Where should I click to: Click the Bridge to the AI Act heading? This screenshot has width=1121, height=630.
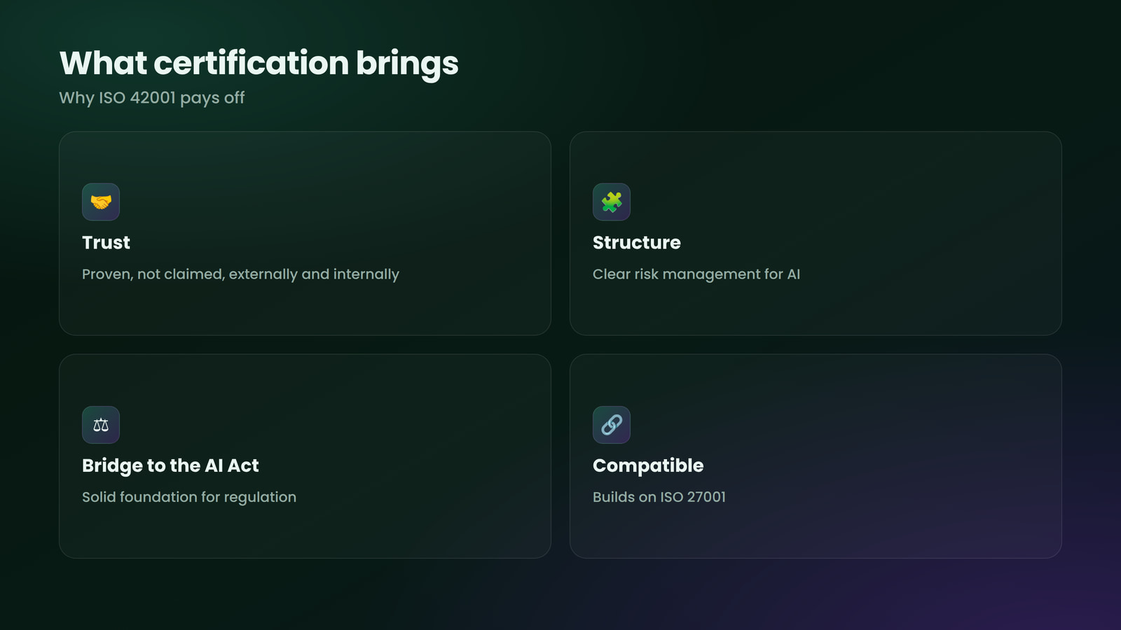coord(170,465)
